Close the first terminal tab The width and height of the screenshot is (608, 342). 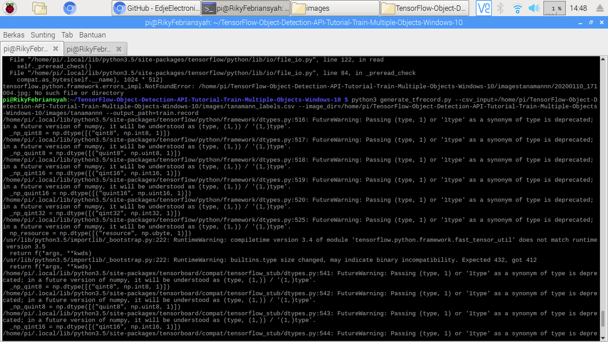click(56, 48)
